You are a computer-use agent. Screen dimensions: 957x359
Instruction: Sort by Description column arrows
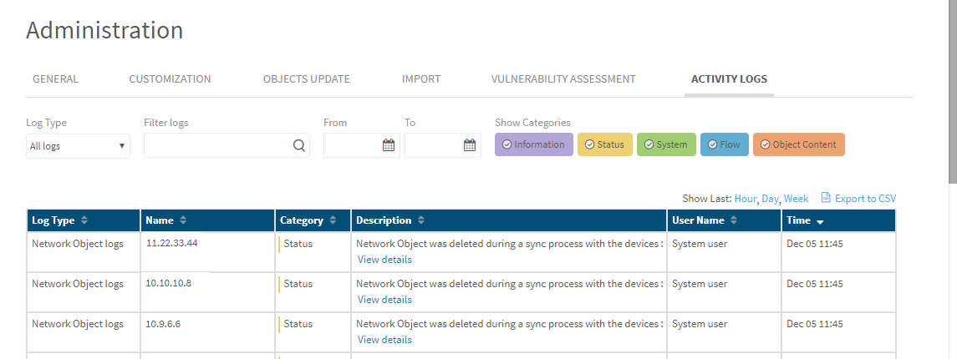pyautogui.click(x=421, y=220)
